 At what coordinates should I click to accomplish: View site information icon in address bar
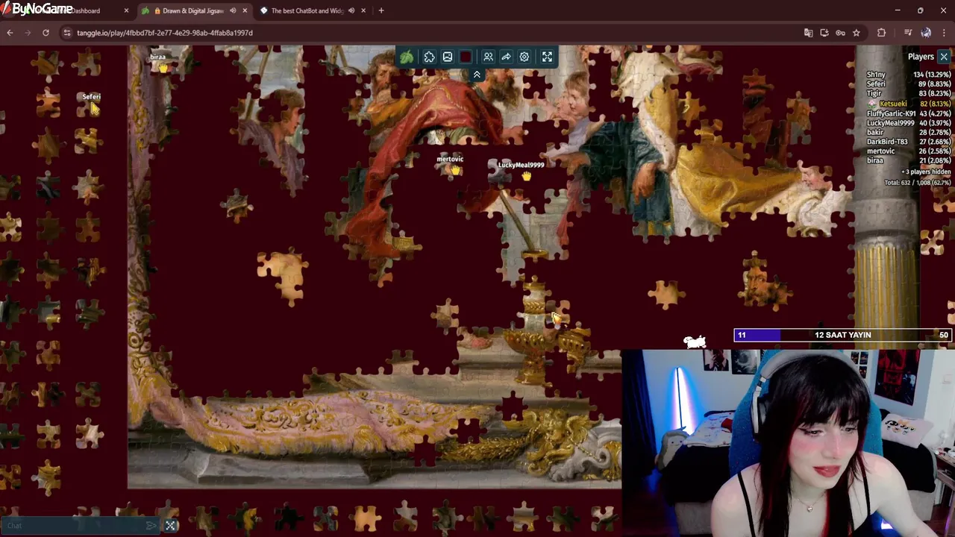coord(67,33)
